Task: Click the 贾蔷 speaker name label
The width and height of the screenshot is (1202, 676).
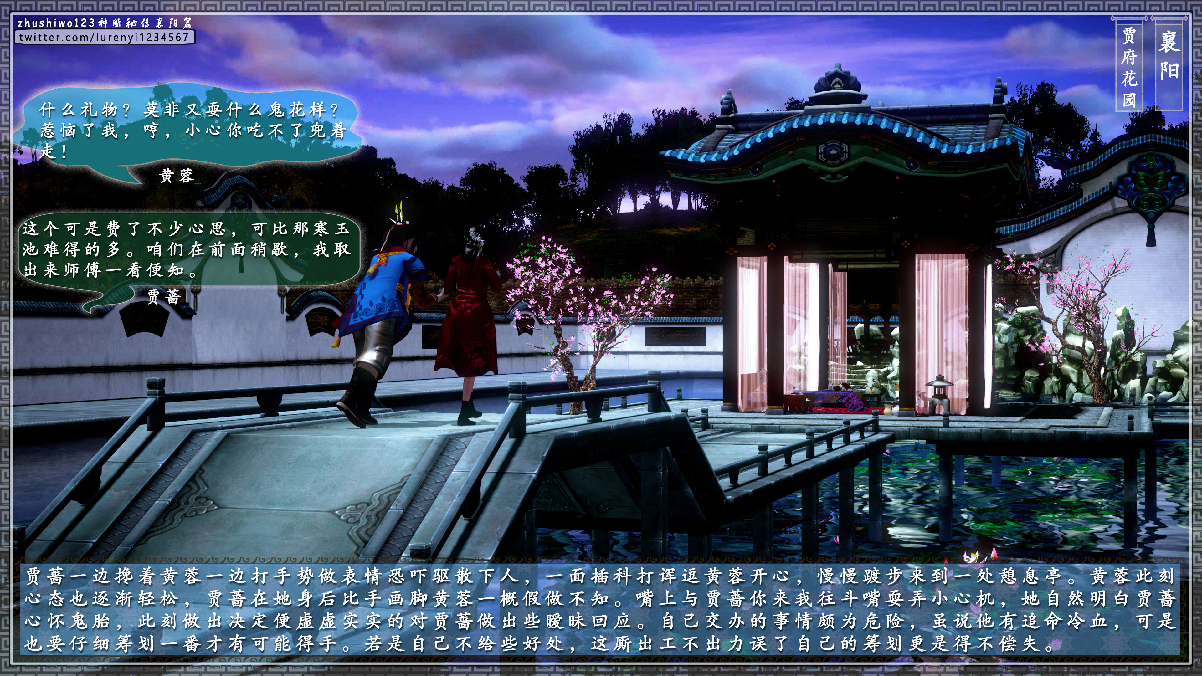Action: click(x=164, y=296)
